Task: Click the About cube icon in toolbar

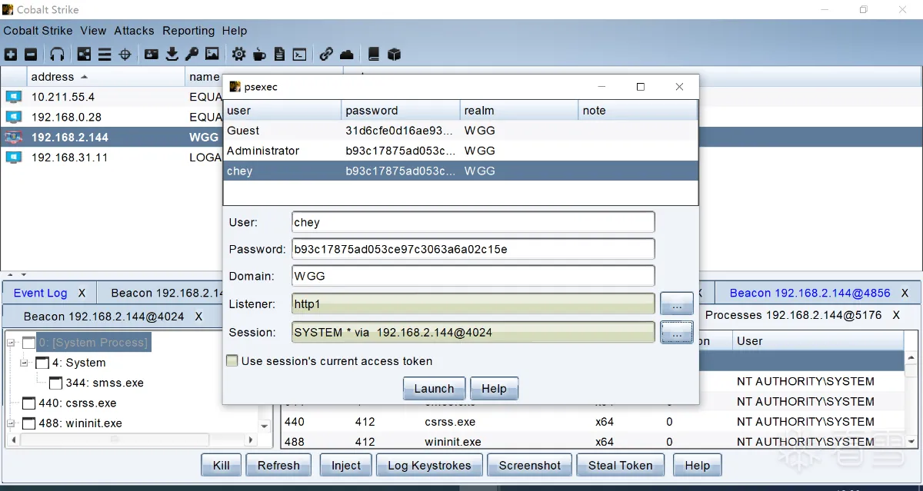Action: tap(395, 55)
